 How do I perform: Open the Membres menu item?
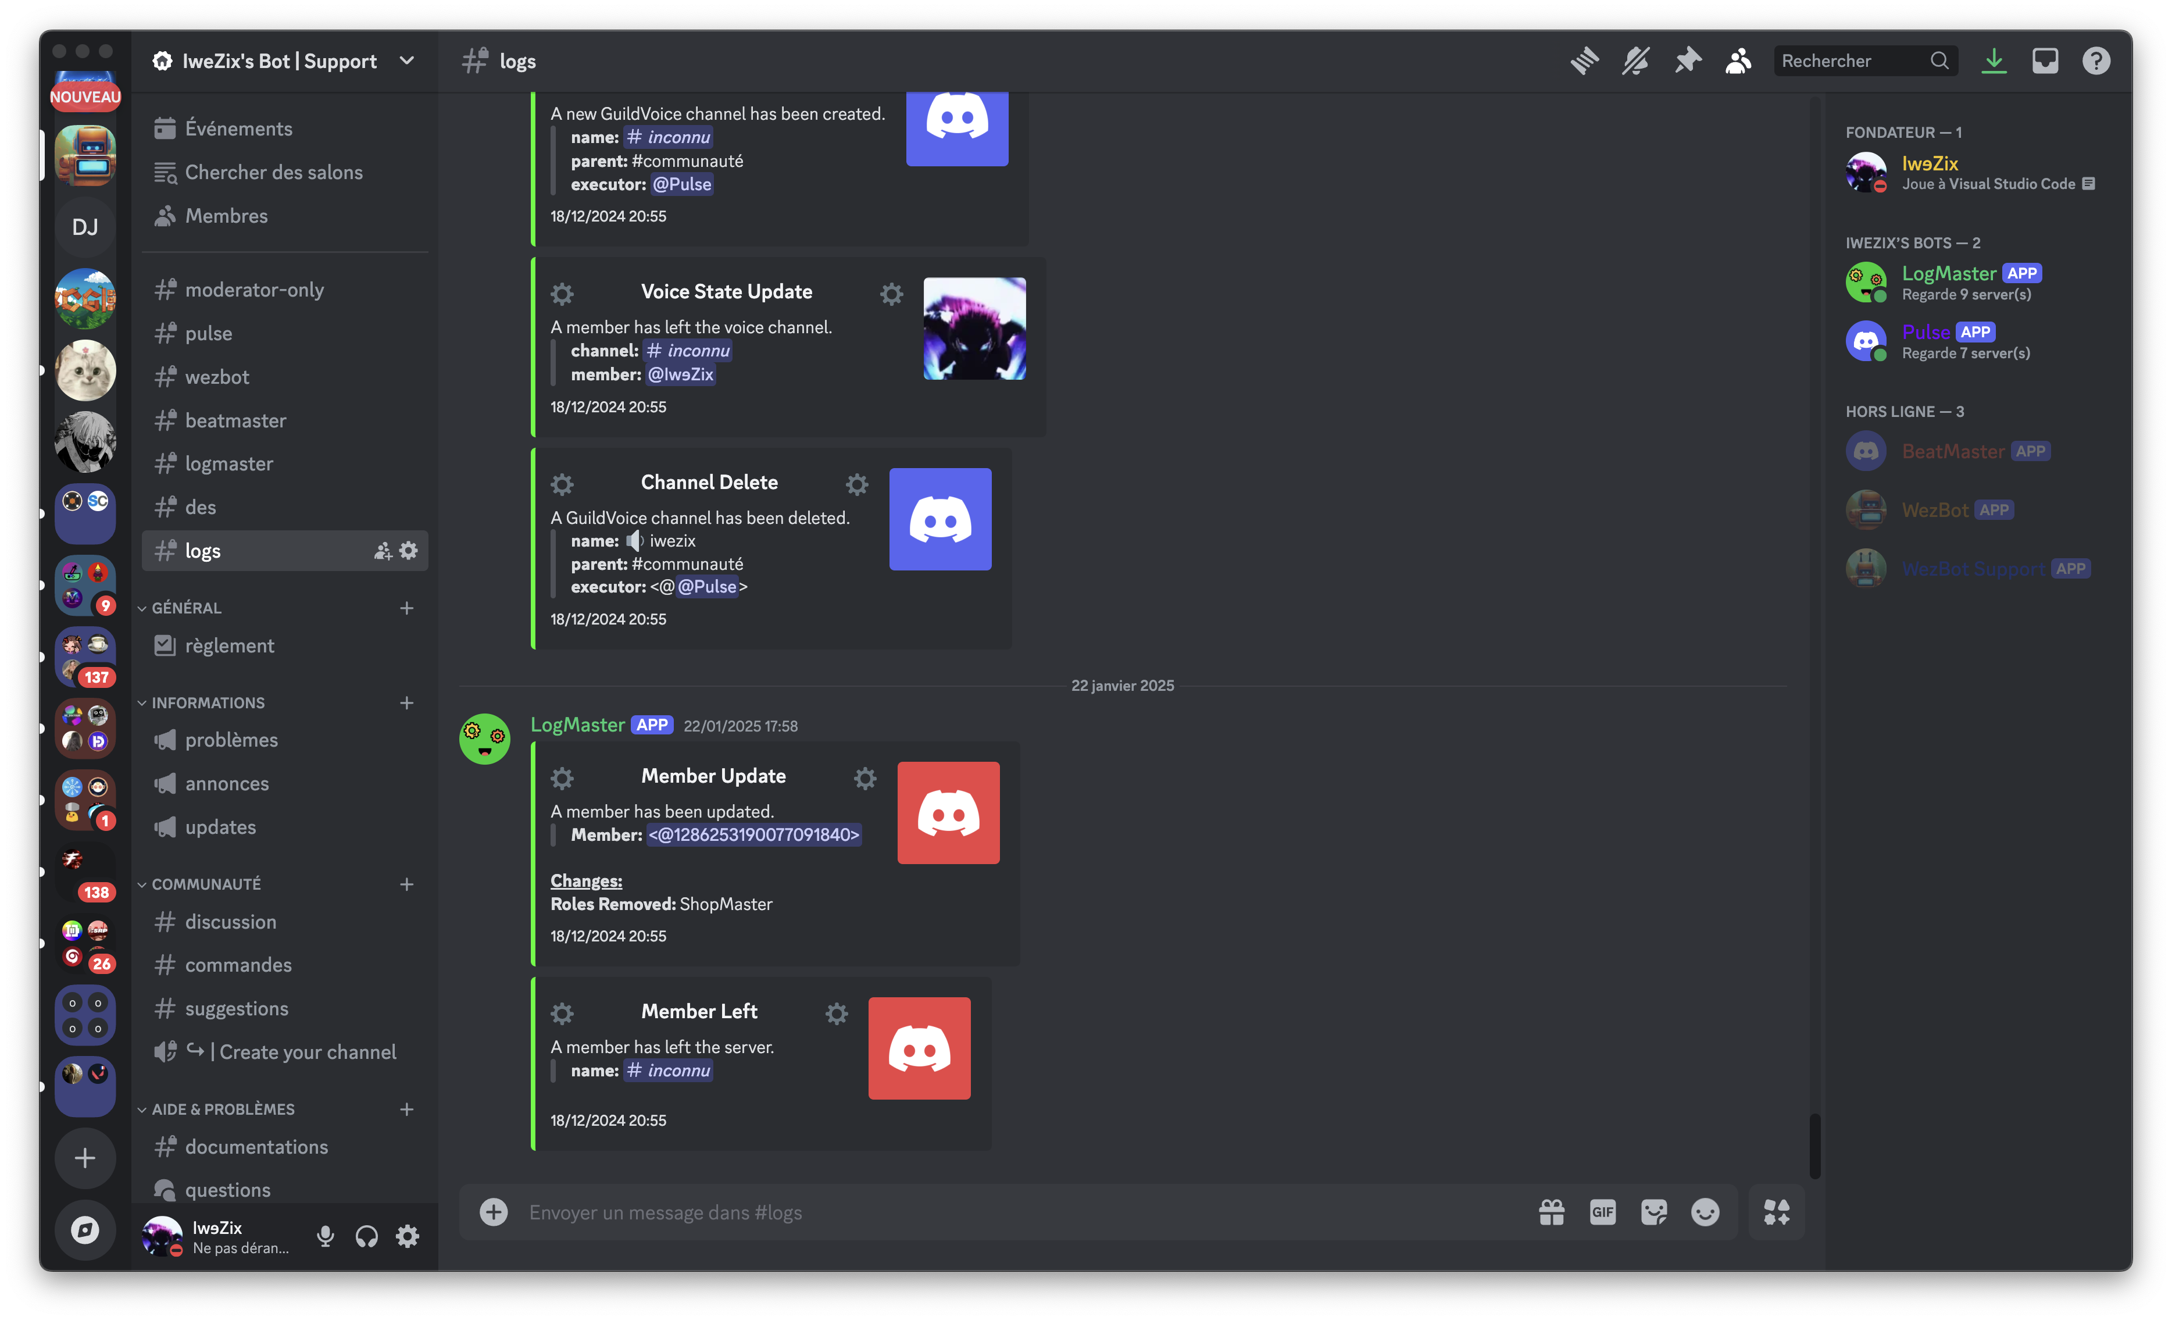pos(227,216)
